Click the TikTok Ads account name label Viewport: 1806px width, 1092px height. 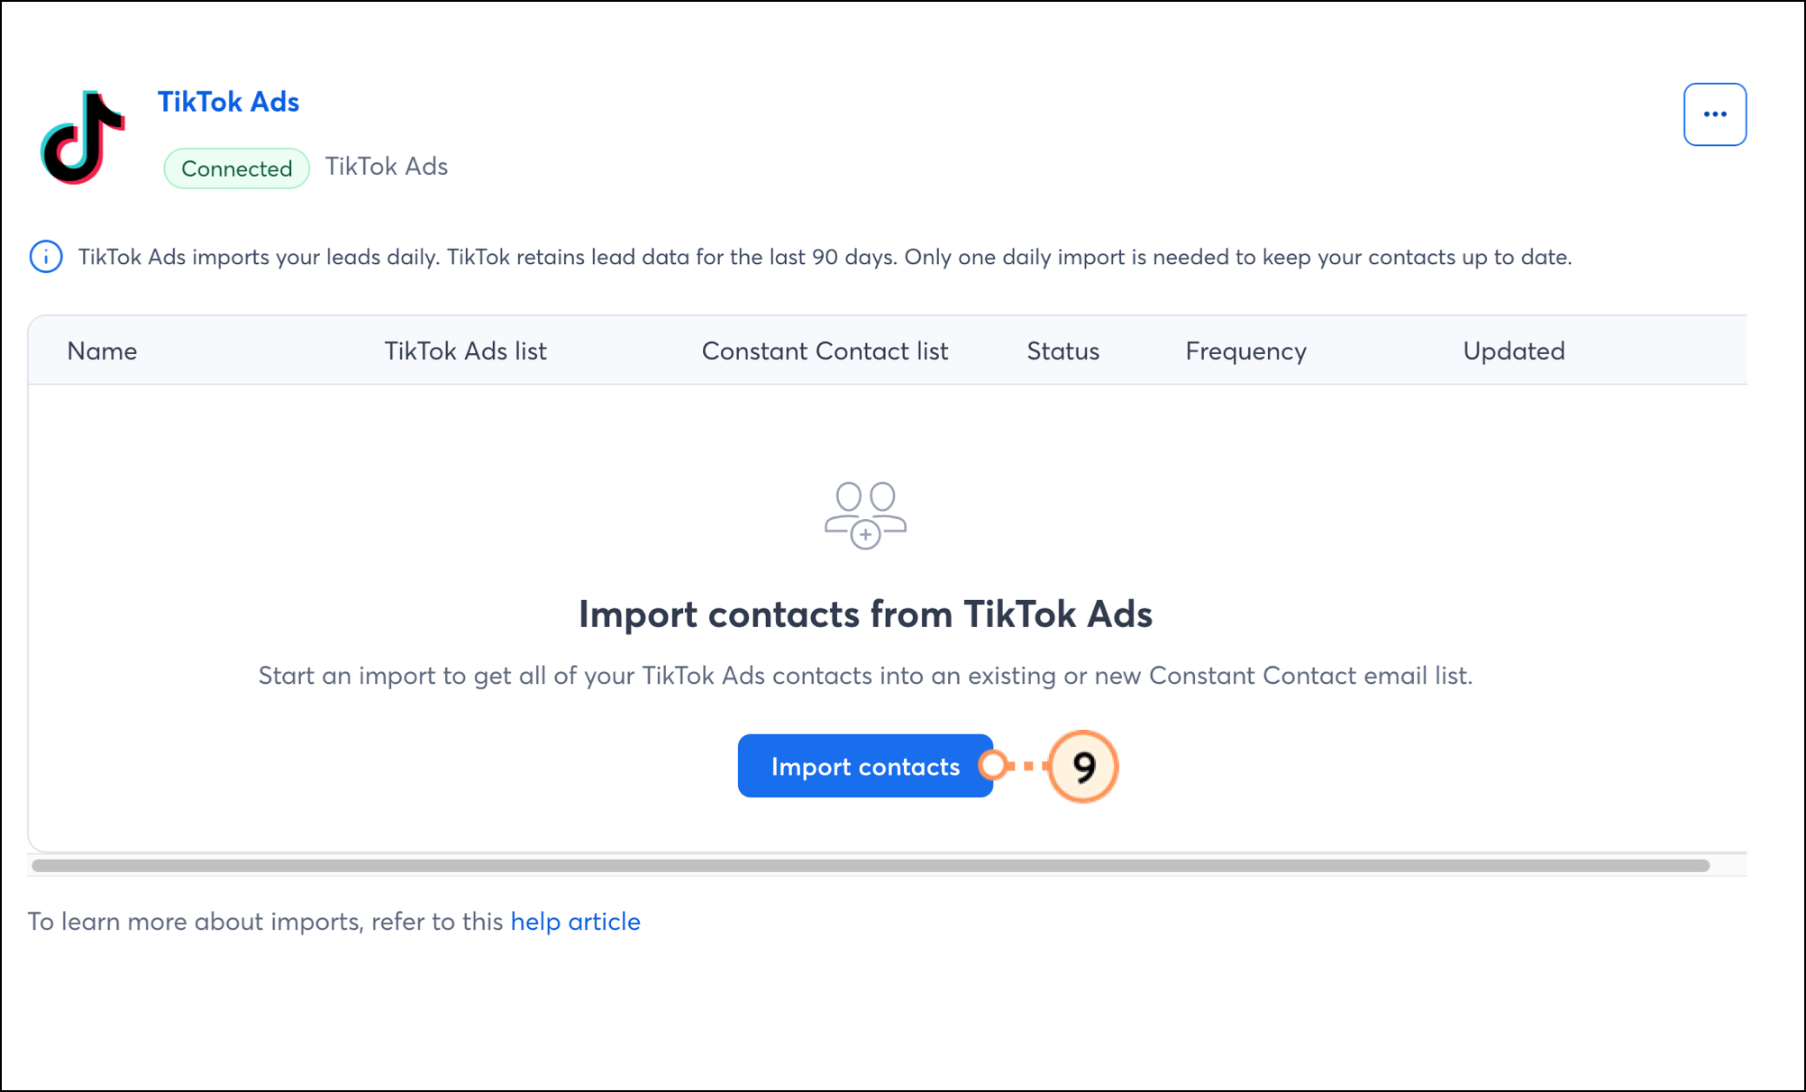pos(385,166)
